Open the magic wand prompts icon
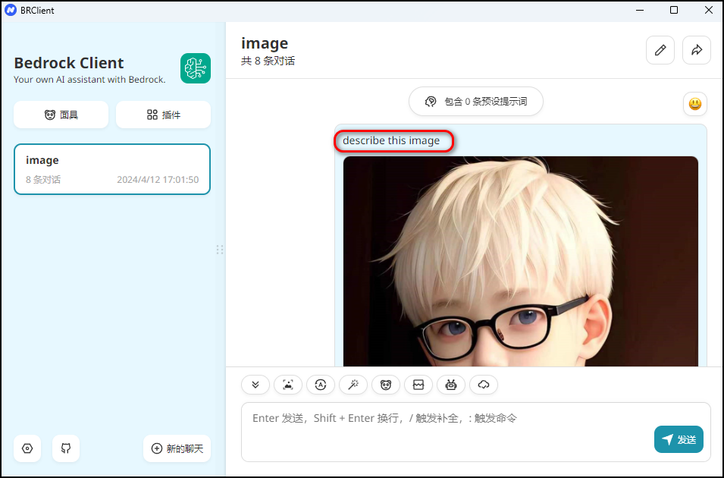 353,385
